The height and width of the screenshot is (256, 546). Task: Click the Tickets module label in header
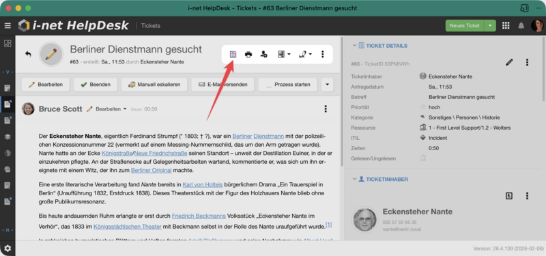[x=151, y=26]
